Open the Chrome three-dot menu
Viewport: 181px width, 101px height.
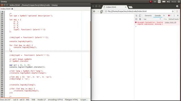(177, 11)
